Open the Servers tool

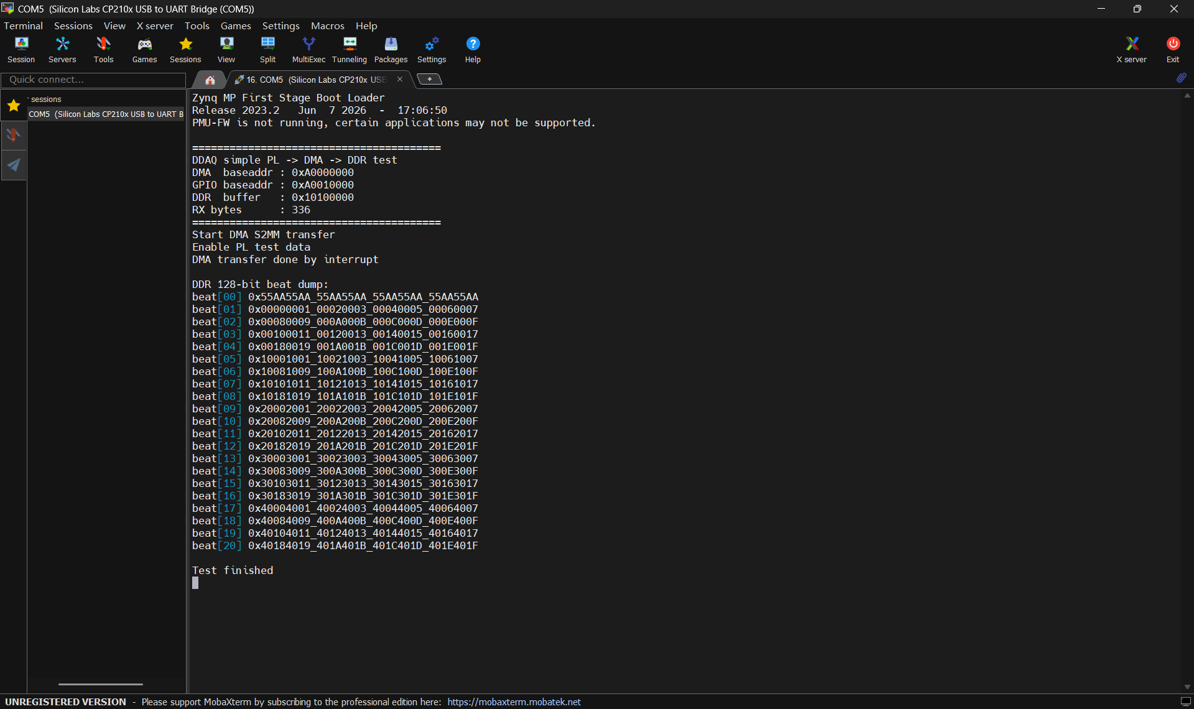click(62, 50)
